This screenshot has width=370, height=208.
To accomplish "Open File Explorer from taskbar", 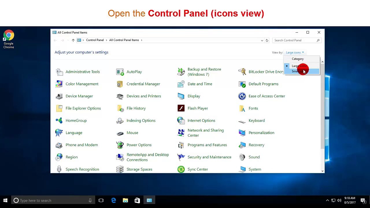I will pyautogui.click(x=125, y=200).
